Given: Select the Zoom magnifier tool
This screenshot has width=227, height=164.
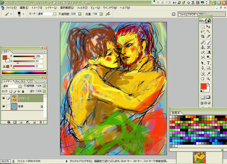Looking at the screenshot, I should [208, 79].
